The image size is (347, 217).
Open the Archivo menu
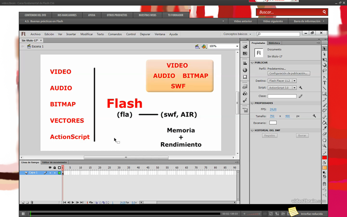click(36, 34)
